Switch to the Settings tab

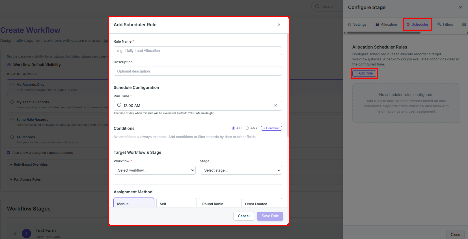coord(357,25)
